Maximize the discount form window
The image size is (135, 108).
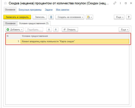coord(126,3)
